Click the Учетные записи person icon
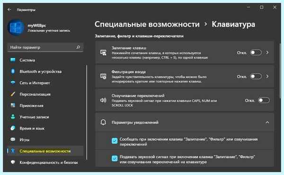284x175 pixels. (13, 117)
